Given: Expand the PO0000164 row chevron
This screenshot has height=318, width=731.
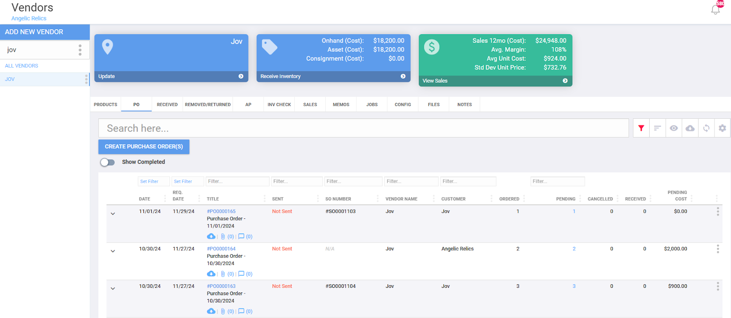Looking at the screenshot, I should (x=113, y=251).
